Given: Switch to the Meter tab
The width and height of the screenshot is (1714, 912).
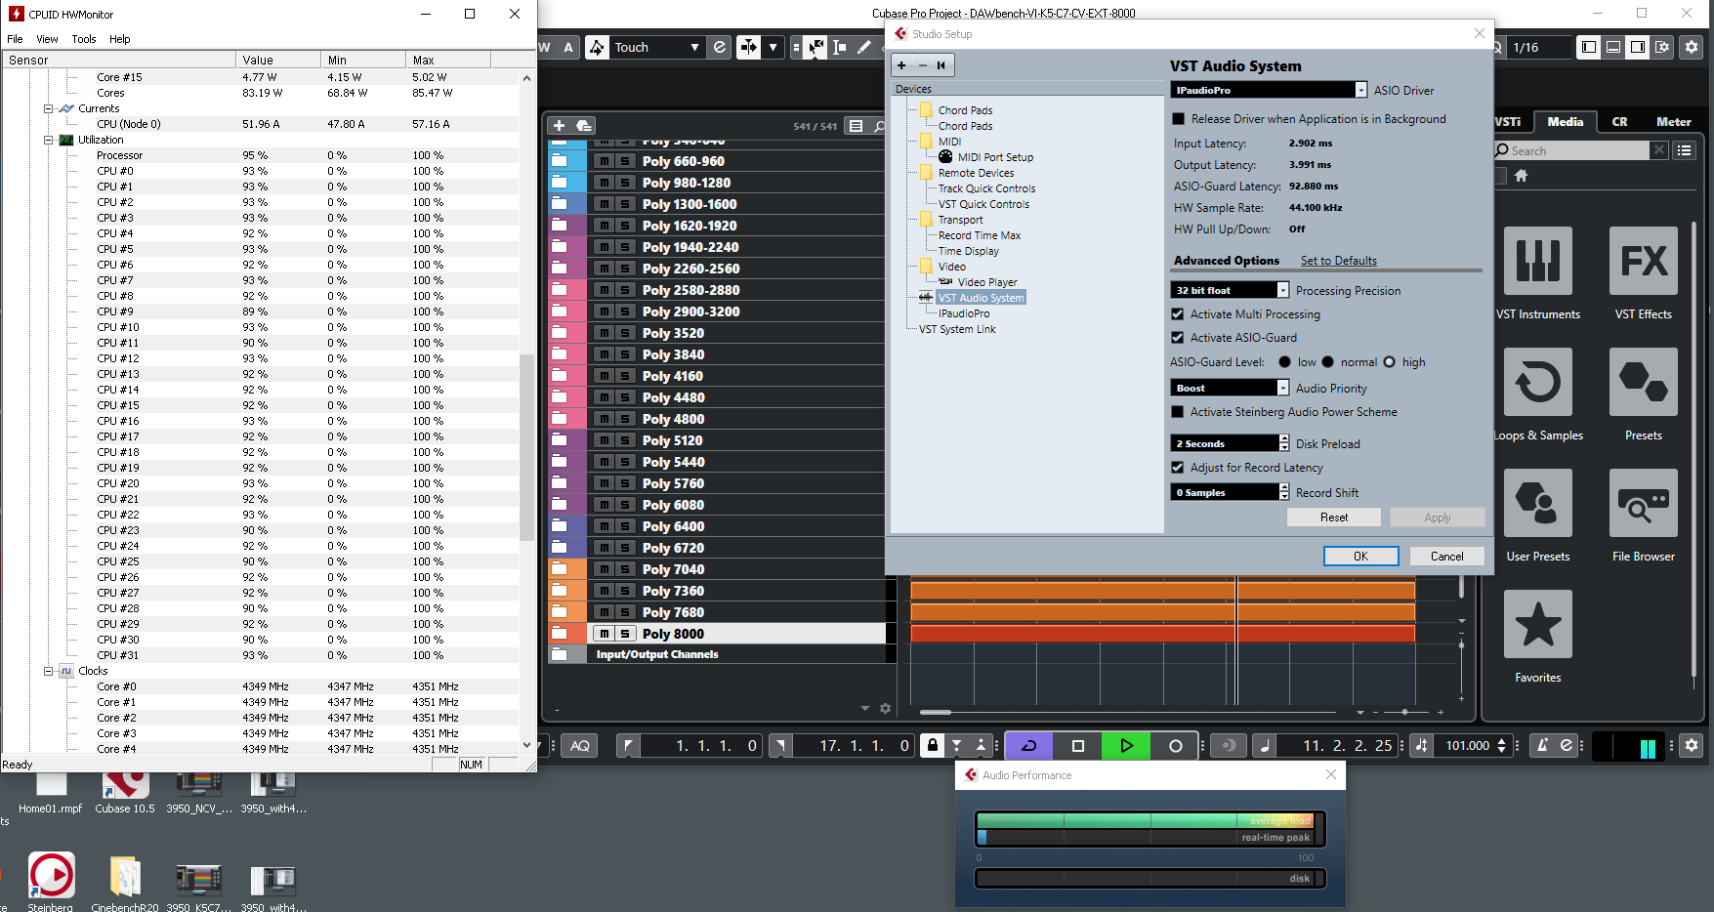Looking at the screenshot, I should (1674, 122).
